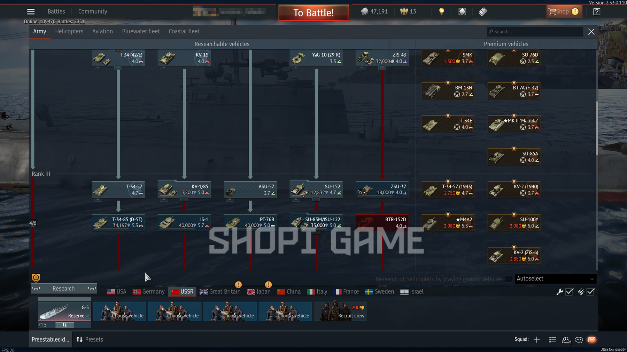The height and width of the screenshot is (352, 627).
Task: Open the Battle Pass BP icon
Action: pyautogui.click(x=482, y=11)
